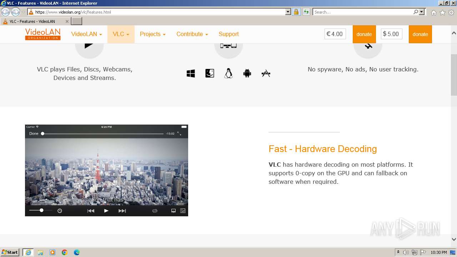Open the media player taskbar icon
Image resolution: width=457 pixels, height=257 pixels.
(x=52, y=252)
